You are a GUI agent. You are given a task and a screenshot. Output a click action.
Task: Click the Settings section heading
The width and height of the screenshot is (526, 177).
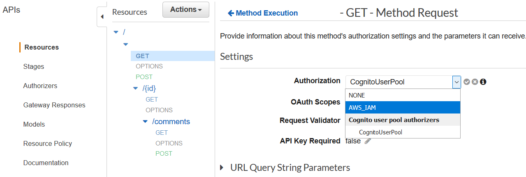236,57
